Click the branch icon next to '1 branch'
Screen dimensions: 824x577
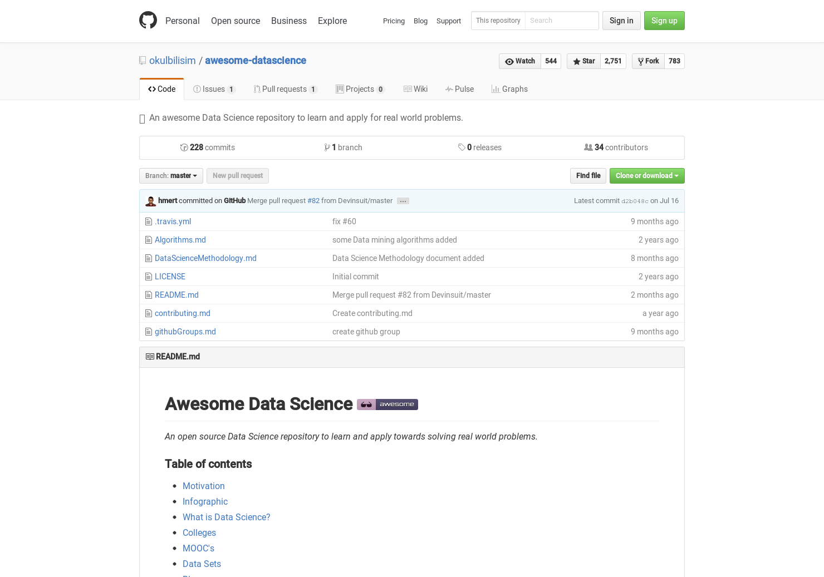327,147
